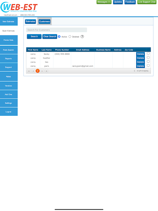
Task: Delete customer carey lisa
Action: (140, 62)
